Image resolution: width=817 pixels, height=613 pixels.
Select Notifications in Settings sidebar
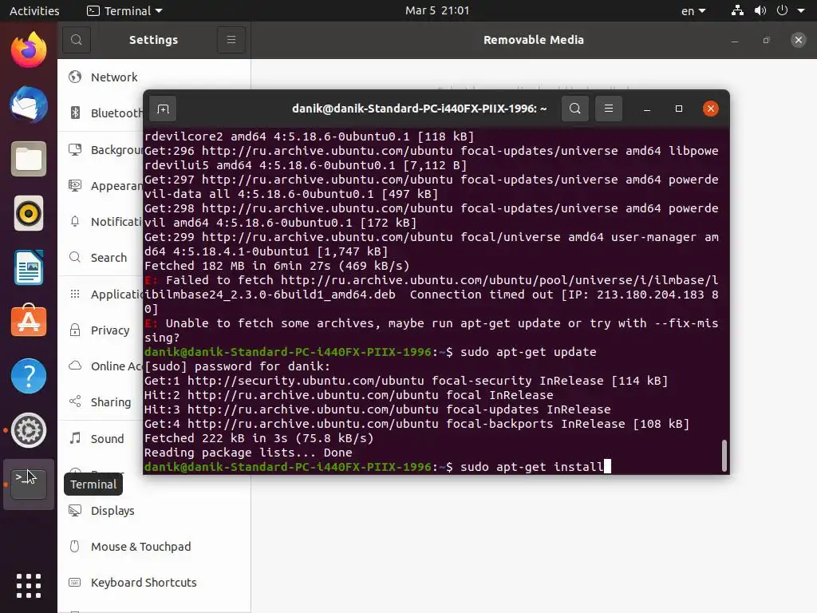coord(101,222)
